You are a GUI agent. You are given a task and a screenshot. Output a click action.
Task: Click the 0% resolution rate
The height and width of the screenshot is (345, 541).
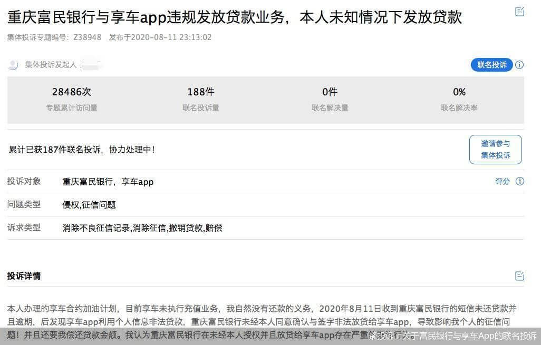coord(459,92)
